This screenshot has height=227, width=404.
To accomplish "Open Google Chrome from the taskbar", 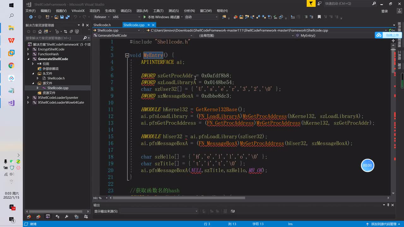I will pos(11,66).
